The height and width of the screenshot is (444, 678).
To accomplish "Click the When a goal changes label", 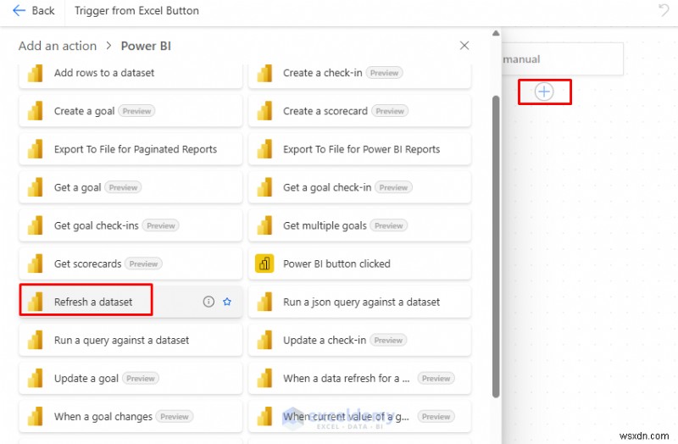I will [x=103, y=416].
